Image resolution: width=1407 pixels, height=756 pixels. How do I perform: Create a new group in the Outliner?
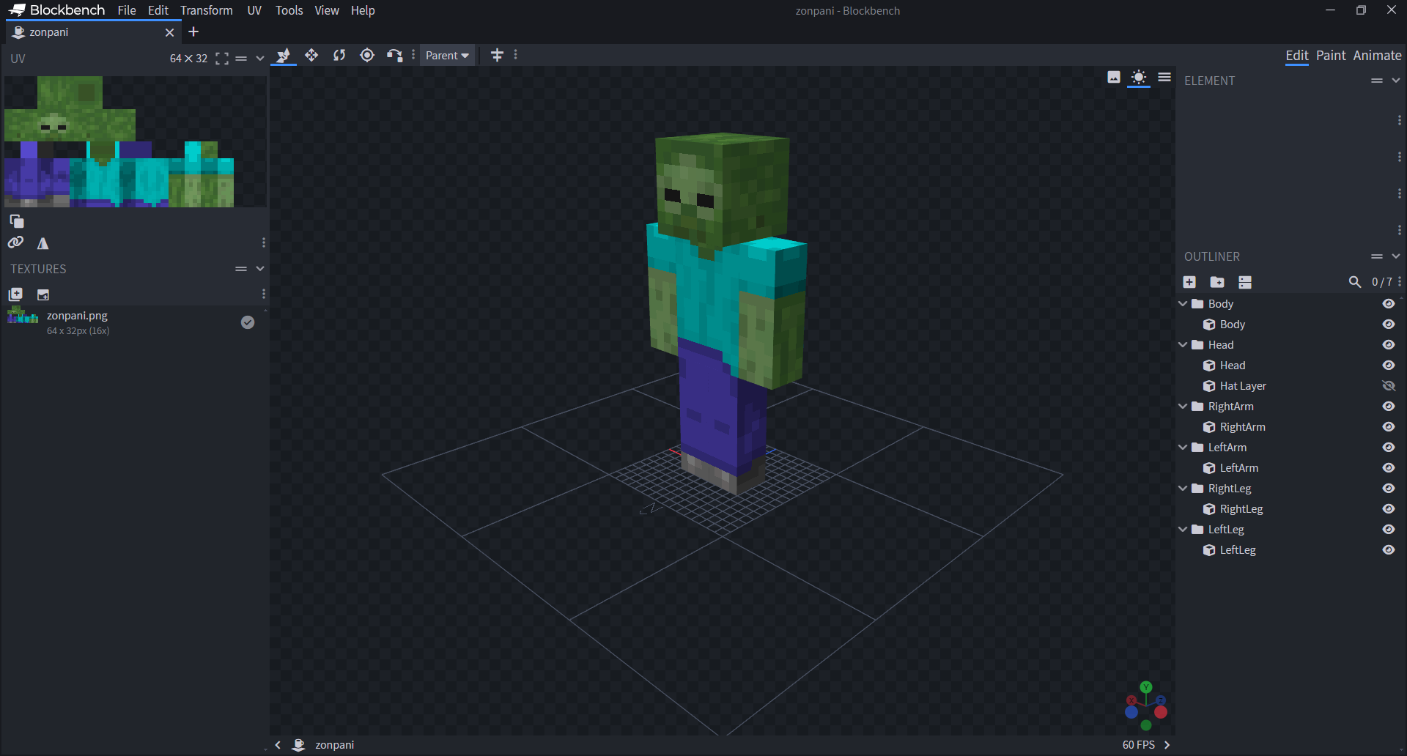(x=1218, y=282)
